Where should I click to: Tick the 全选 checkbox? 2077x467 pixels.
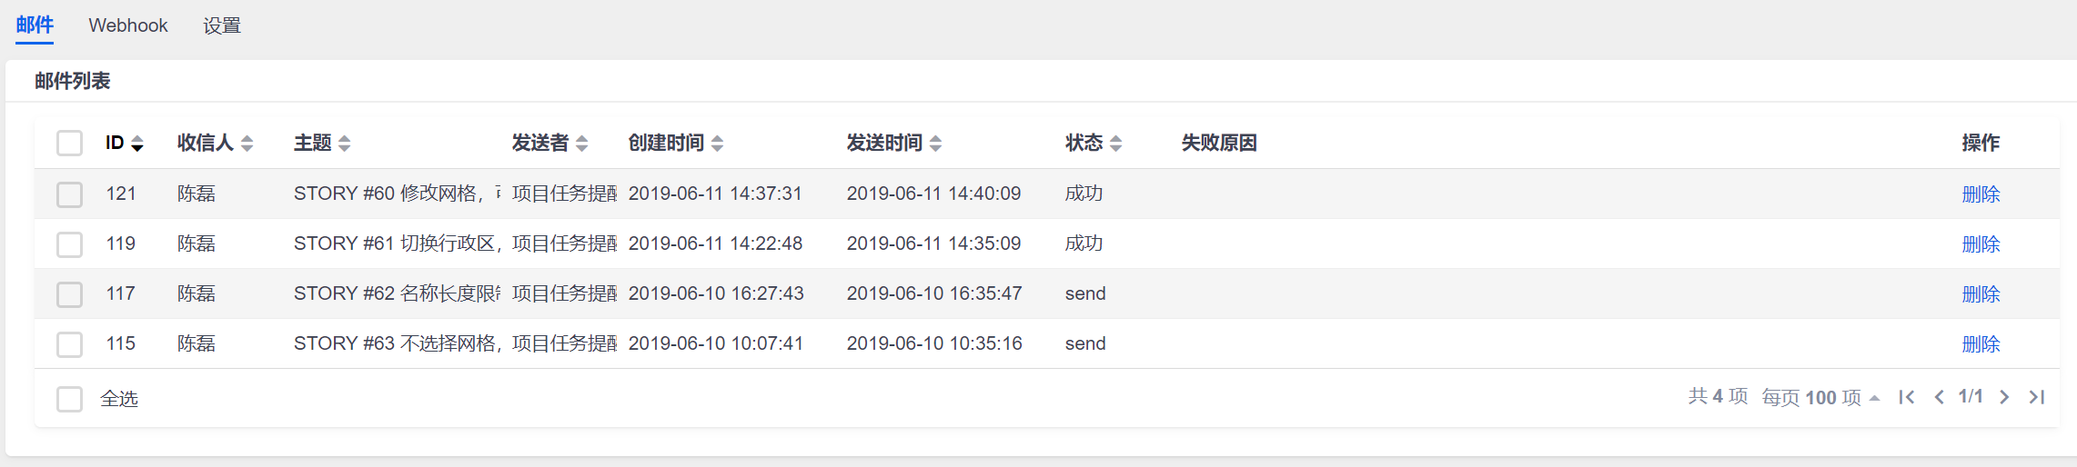(70, 399)
